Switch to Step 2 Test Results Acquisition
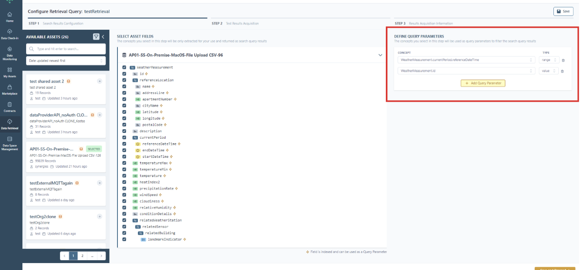 [x=235, y=24]
